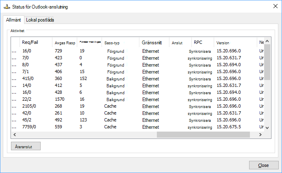The width and height of the screenshot is (282, 173).
Task: Click the Avgas Rasp column header
Action: tap(65, 43)
